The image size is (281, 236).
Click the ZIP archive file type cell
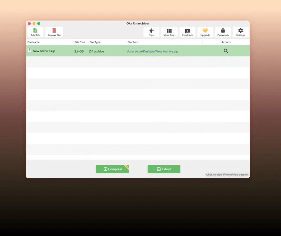(x=96, y=51)
